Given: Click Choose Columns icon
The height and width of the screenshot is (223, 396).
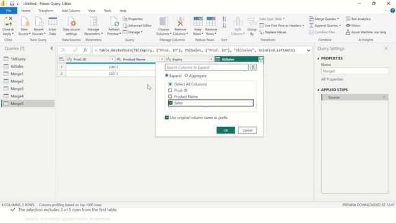Looking at the screenshot, I should (163, 22).
